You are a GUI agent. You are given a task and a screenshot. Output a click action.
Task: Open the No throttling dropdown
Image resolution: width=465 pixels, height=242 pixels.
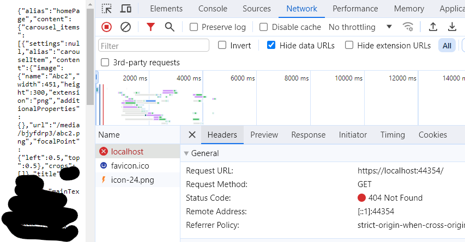(x=360, y=27)
